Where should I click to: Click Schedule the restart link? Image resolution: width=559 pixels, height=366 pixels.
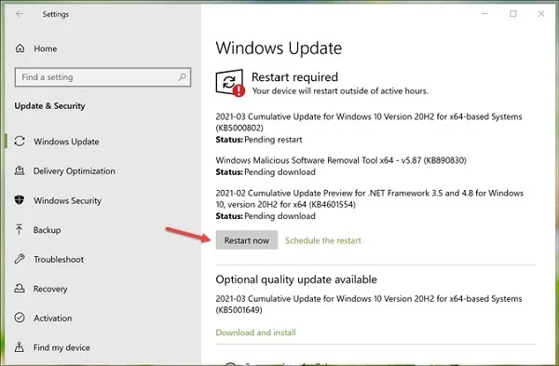click(323, 240)
